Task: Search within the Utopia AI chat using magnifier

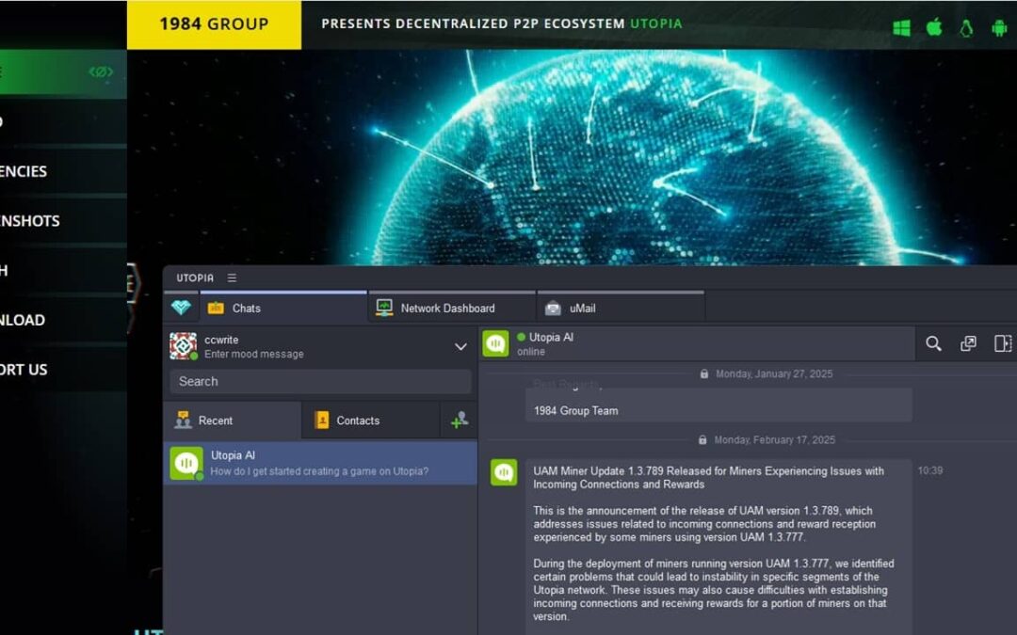Action: (932, 344)
